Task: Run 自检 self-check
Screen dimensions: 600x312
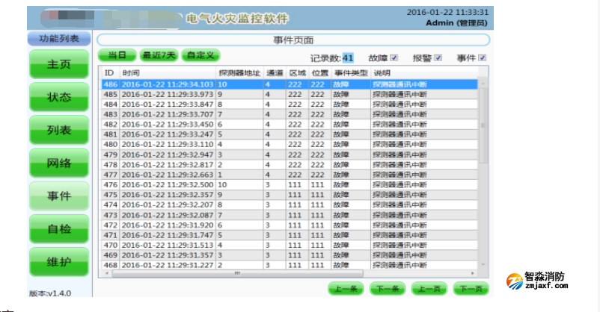Action: pyautogui.click(x=59, y=228)
